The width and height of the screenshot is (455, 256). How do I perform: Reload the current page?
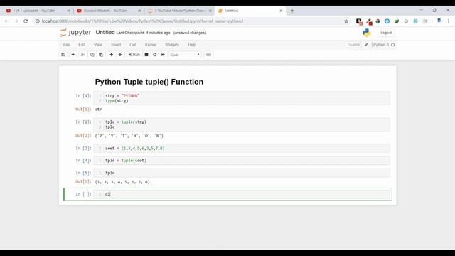[26, 21]
